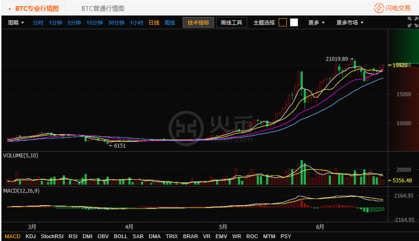Select the white theme swatch
Screen dimensions: 419x241
(x=294, y=22)
